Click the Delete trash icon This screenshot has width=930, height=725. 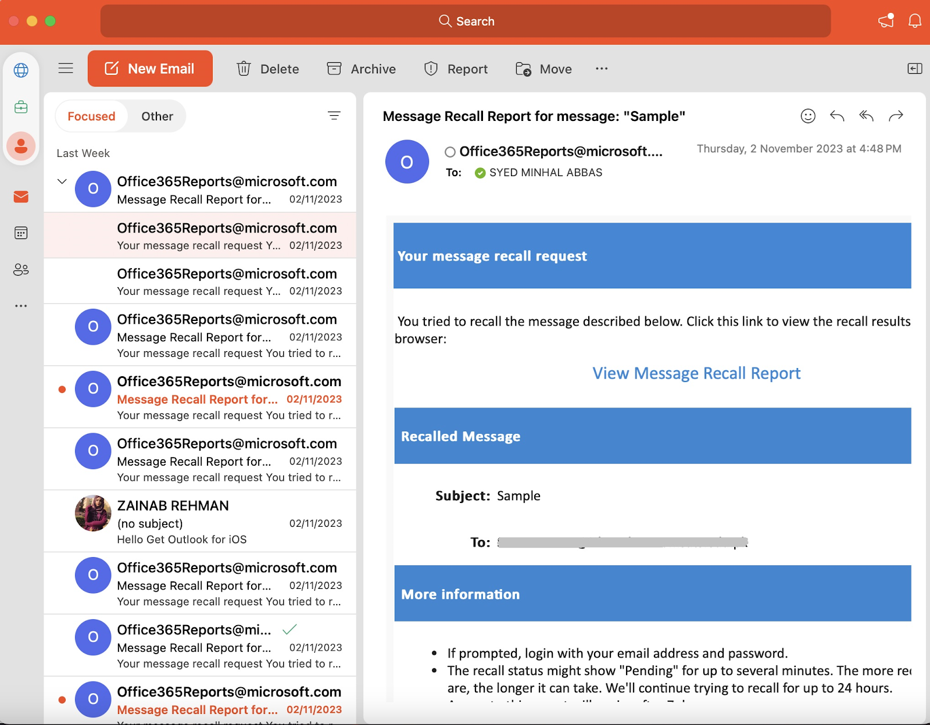(x=244, y=69)
